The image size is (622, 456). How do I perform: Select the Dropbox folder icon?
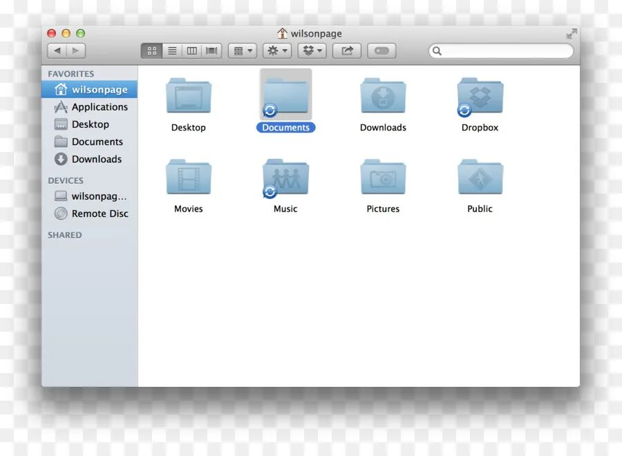(480, 96)
